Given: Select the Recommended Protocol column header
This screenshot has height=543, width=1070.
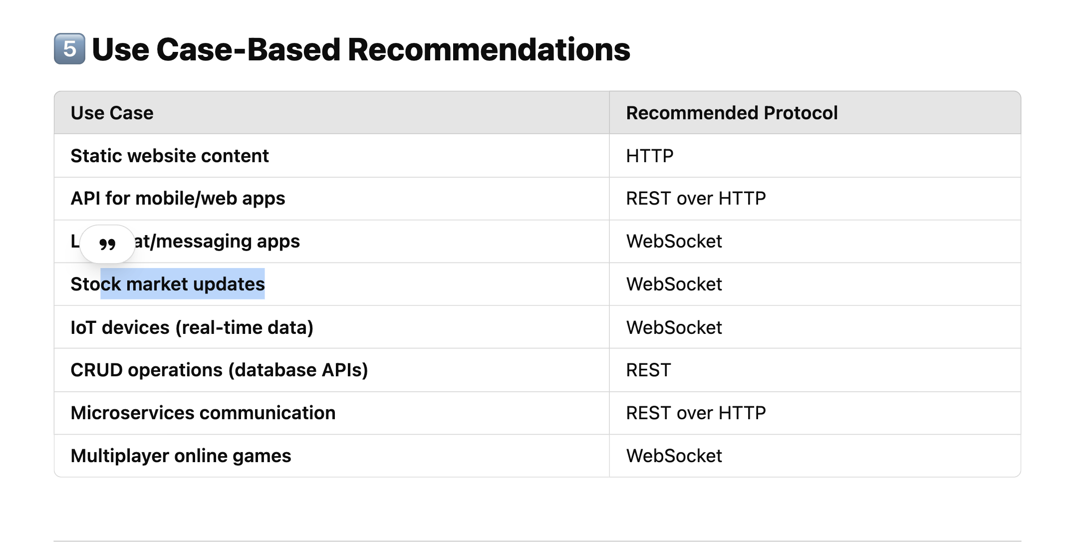Looking at the screenshot, I should tap(732, 113).
